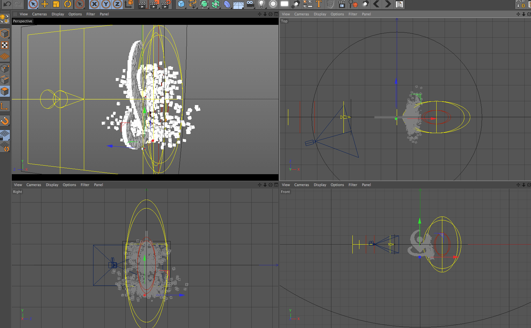
Task: Add a camera object
Action: 250,4
